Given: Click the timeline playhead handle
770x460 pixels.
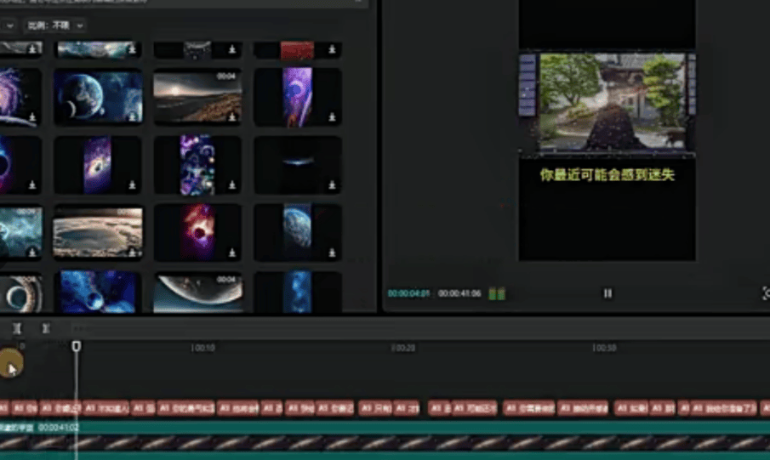Looking at the screenshot, I should [x=77, y=346].
